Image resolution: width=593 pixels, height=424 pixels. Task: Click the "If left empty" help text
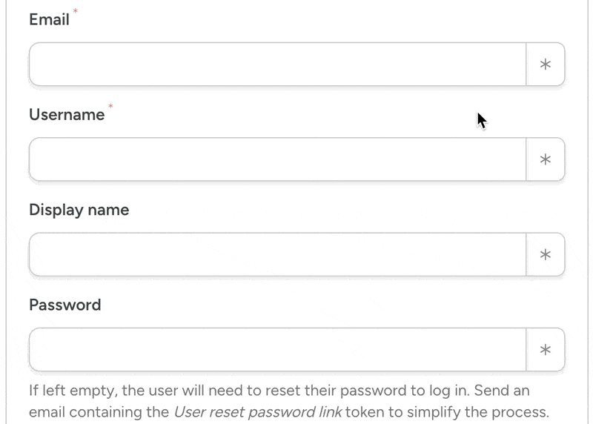click(x=66, y=391)
